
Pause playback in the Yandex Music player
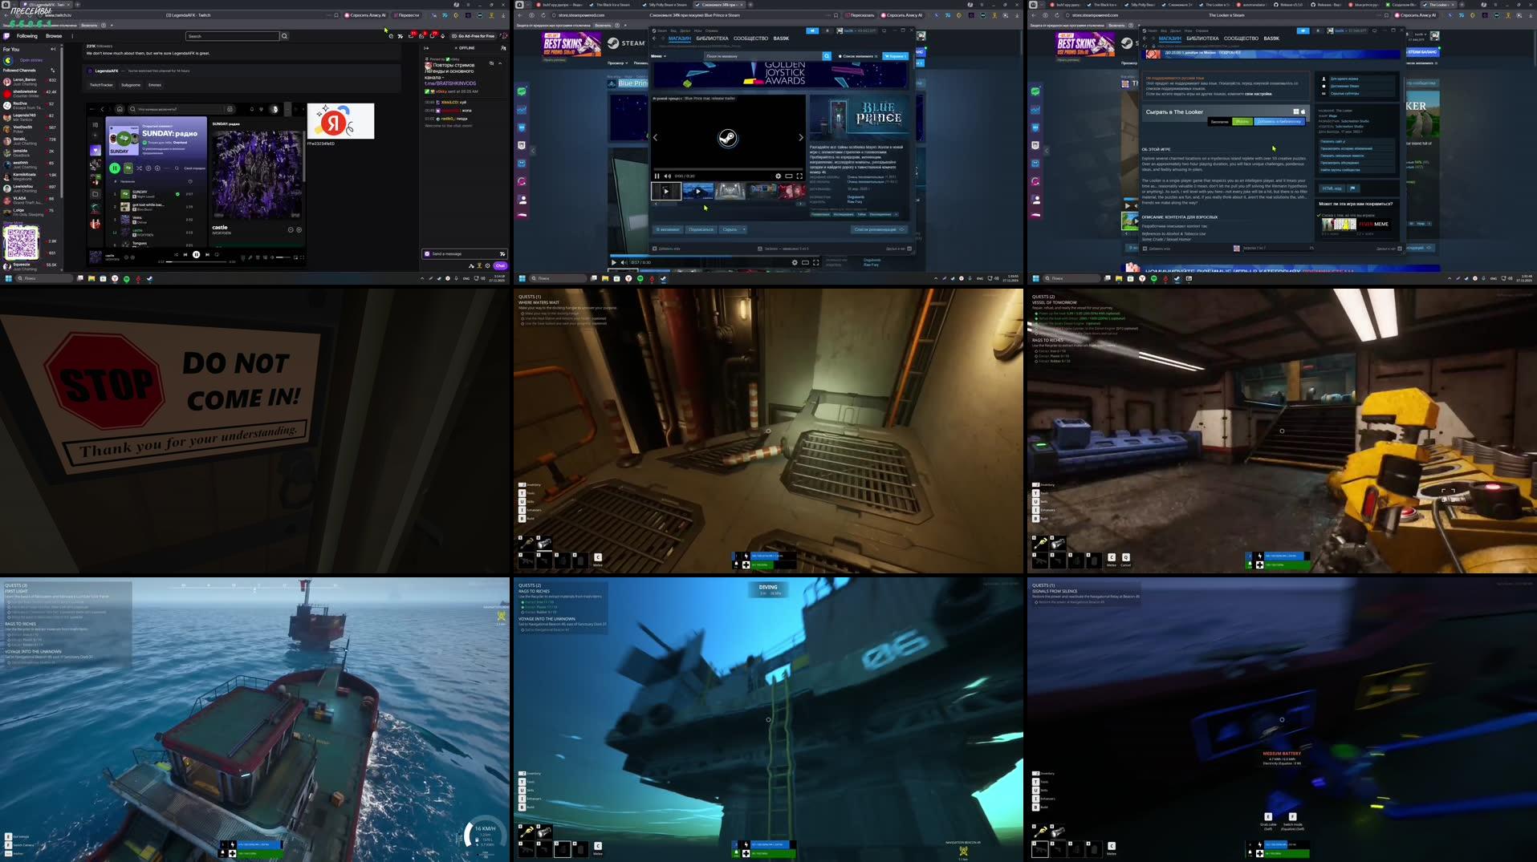(116, 168)
